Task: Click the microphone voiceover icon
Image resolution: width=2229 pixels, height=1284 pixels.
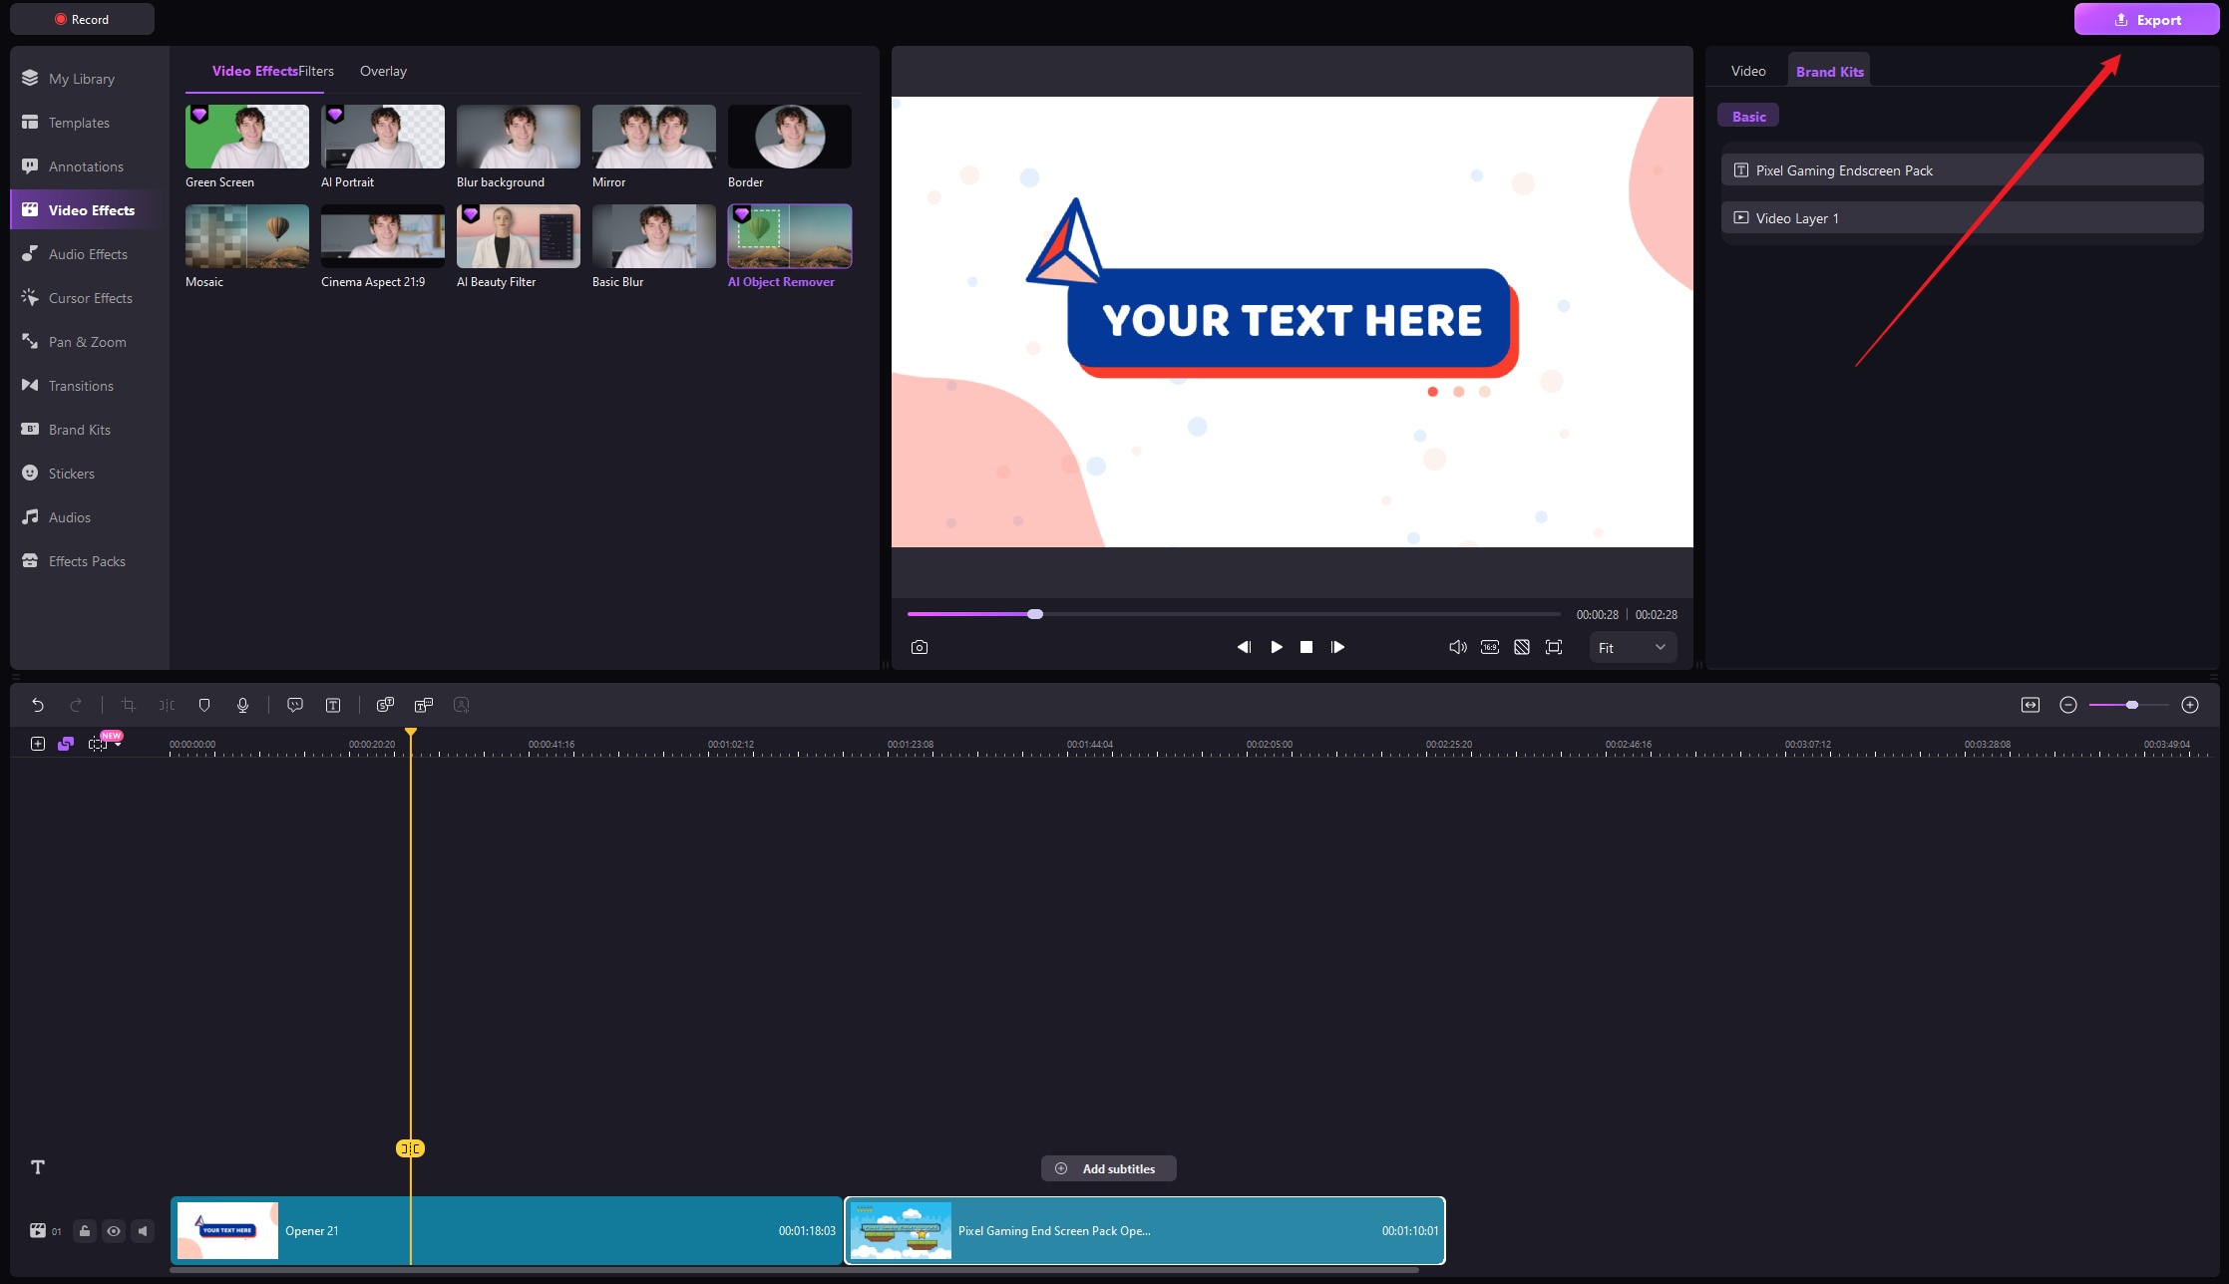Action: [x=242, y=705]
